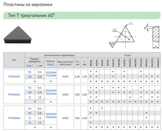This screenshot has height=131, width=162.
Task: Click the 1,6 radius value for TPGN1604
Action: coord(40,123)
